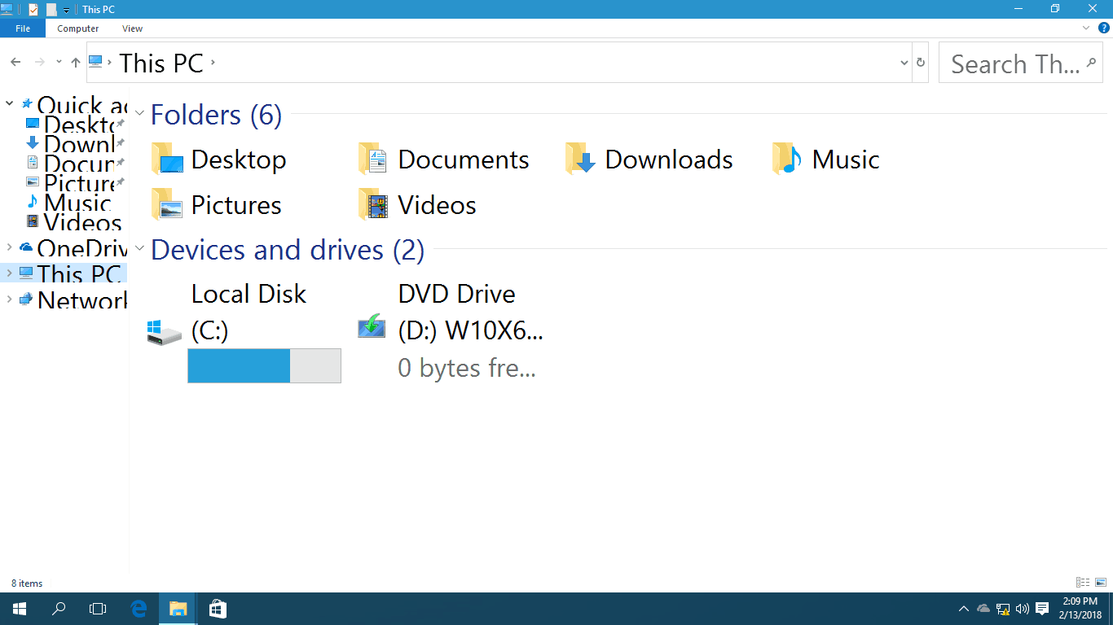Collapse the Quick access section chevron
Image resolution: width=1113 pixels, height=625 pixels.
pyautogui.click(x=9, y=104)
